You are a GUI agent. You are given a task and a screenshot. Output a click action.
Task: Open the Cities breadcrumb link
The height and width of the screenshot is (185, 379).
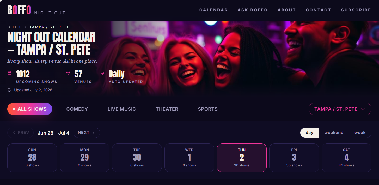15,27
